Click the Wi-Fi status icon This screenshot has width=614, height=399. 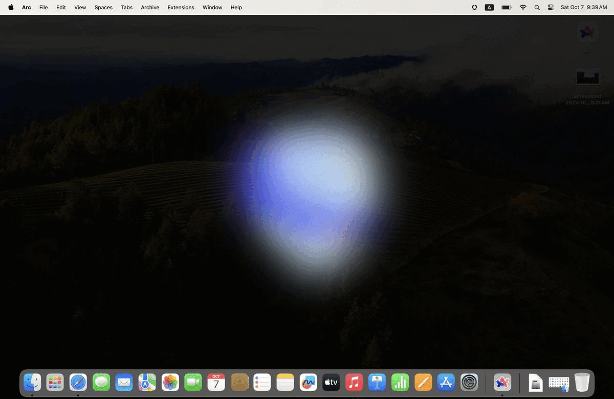coord(523,7)
